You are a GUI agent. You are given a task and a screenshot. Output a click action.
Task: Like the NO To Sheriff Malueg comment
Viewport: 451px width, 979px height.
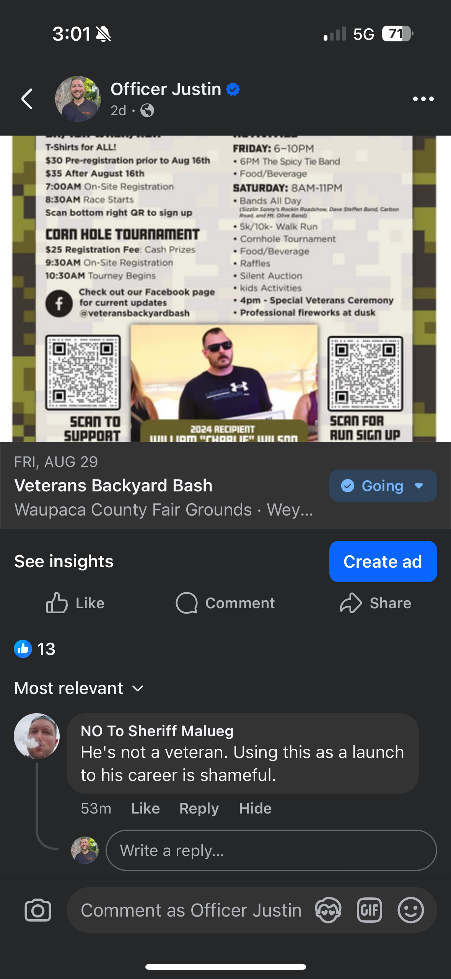click(x=145, y=808)
